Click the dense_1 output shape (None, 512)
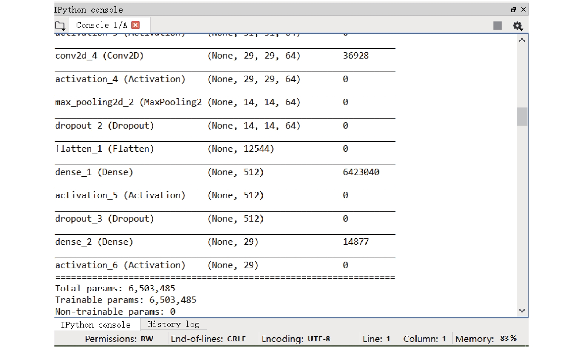The width and height of the screenshot is (583, 348). click(235, 172)
